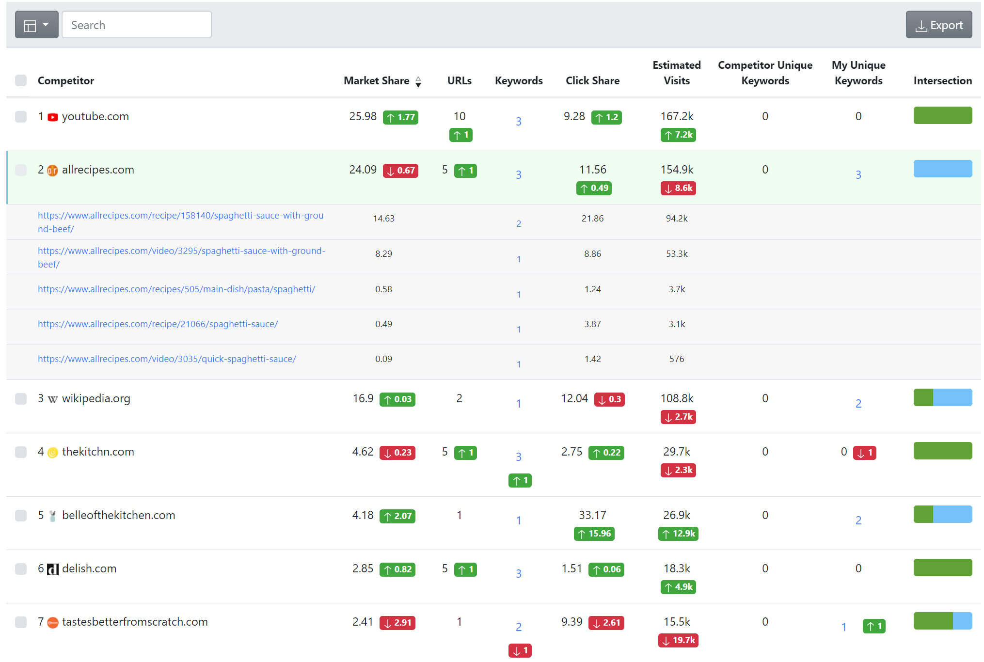
Task: Expand the delish.com competitor row
Action: click(x=89, y=568)
